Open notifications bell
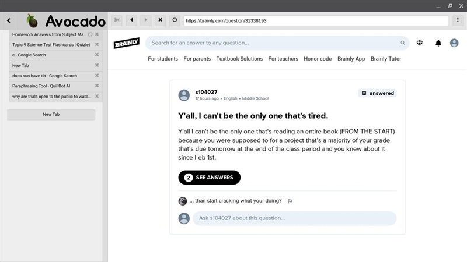The image size is (467, 262). point(438,43)
